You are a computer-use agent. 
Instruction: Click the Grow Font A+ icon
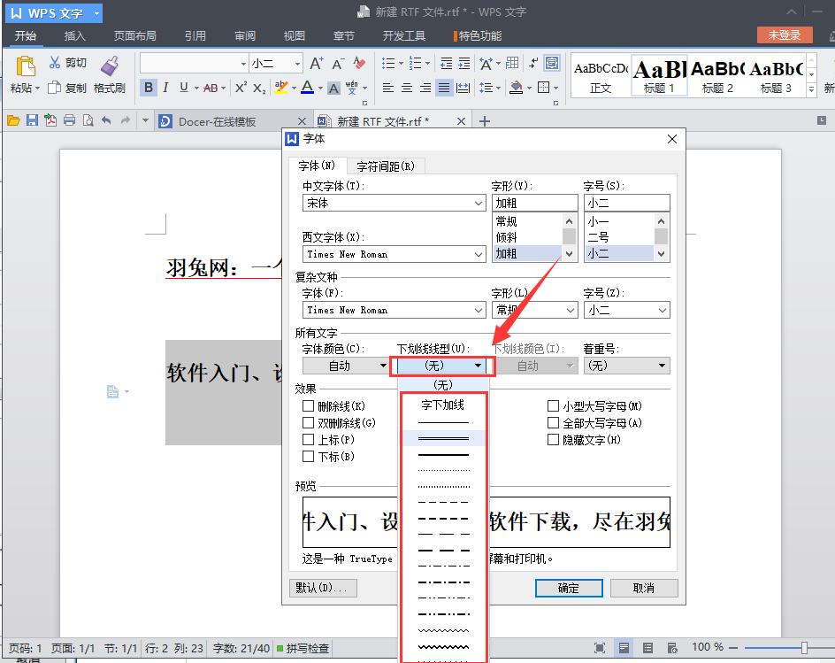317,64
